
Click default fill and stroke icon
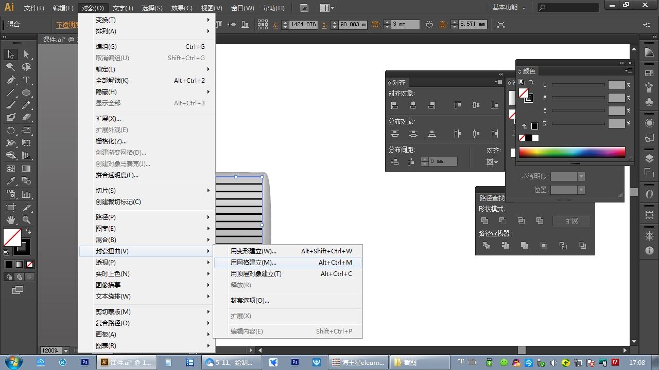point(6,252)
